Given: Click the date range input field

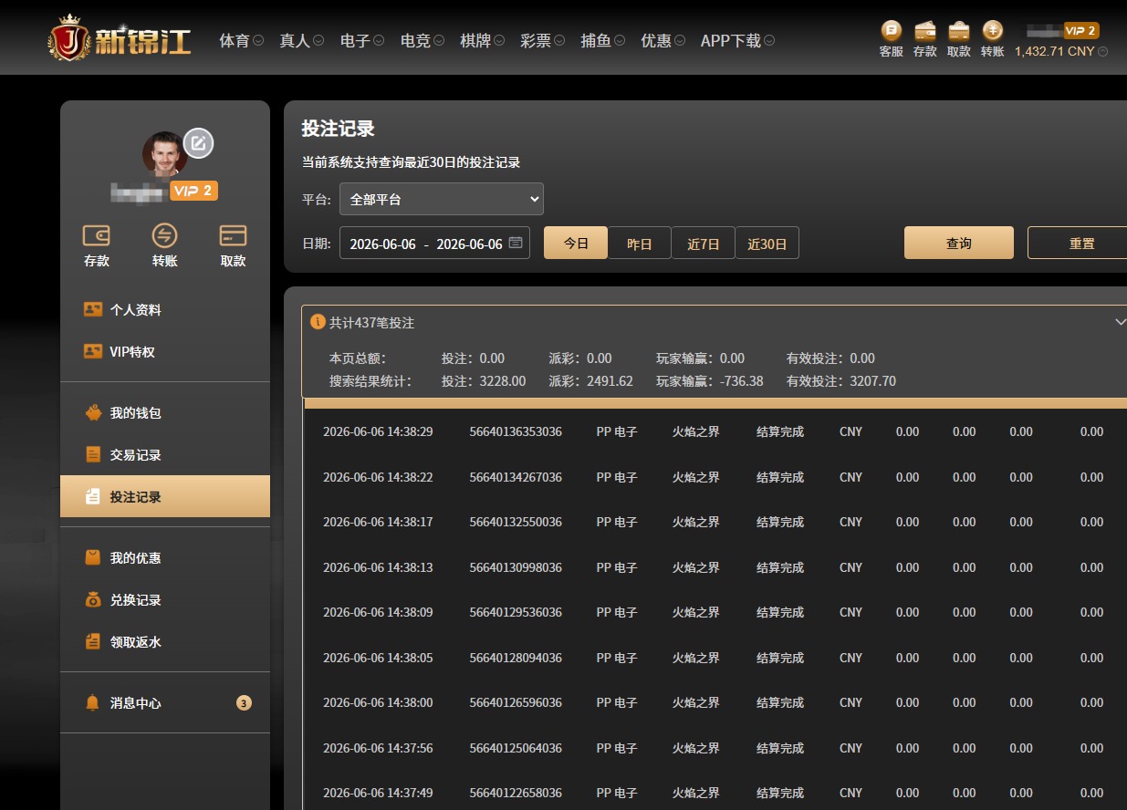Looking at the screenshot, I should coord(434,244).
